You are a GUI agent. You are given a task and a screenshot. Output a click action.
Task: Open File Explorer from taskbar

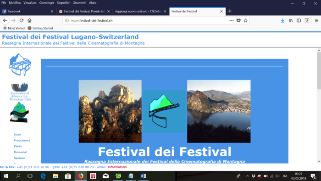pos(55,176)
